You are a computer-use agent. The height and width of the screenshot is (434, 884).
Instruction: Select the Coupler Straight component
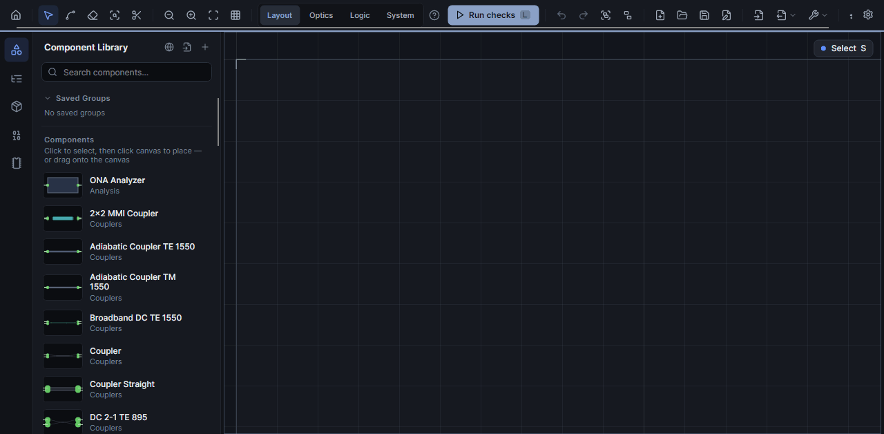pos(126,389)
